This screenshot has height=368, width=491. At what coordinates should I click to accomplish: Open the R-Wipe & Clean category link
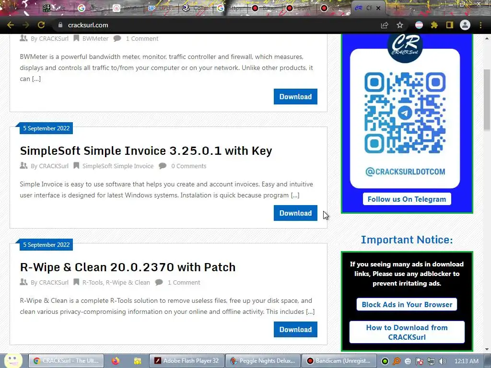click(128, 282)
